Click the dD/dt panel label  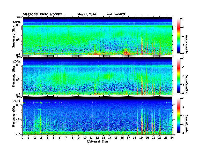pos(17,61)
